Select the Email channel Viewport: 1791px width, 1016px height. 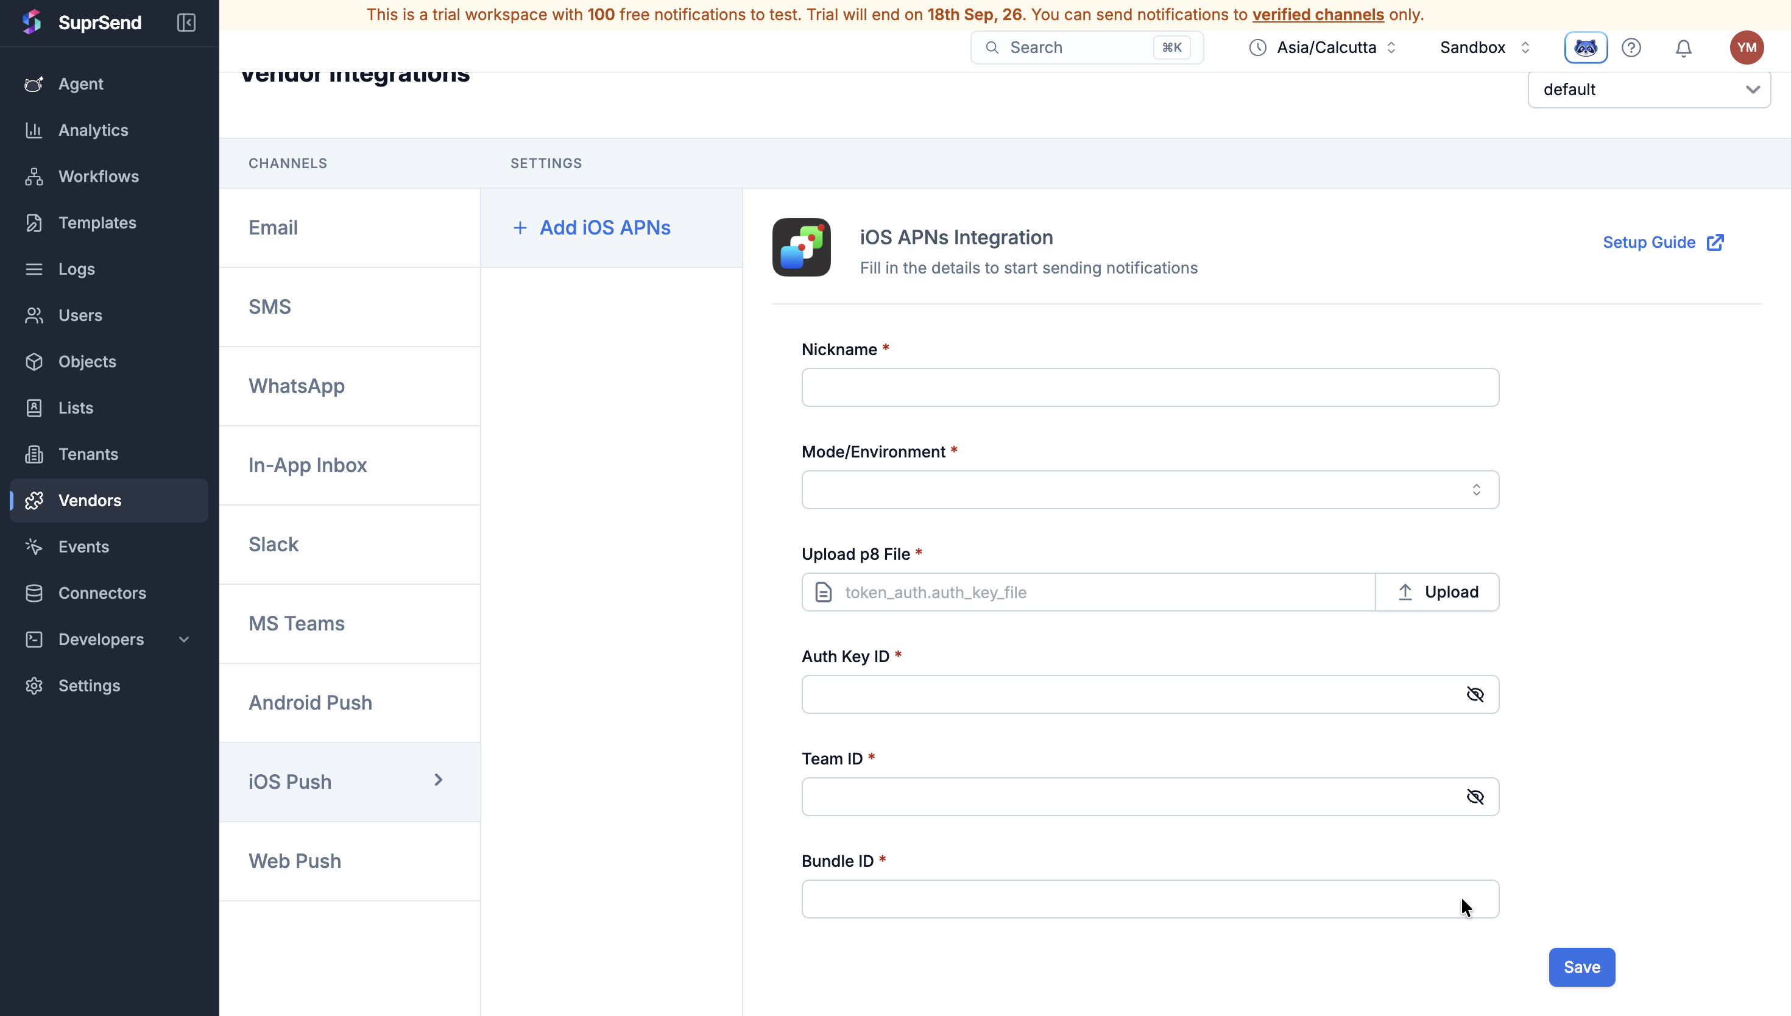[350, 227]
